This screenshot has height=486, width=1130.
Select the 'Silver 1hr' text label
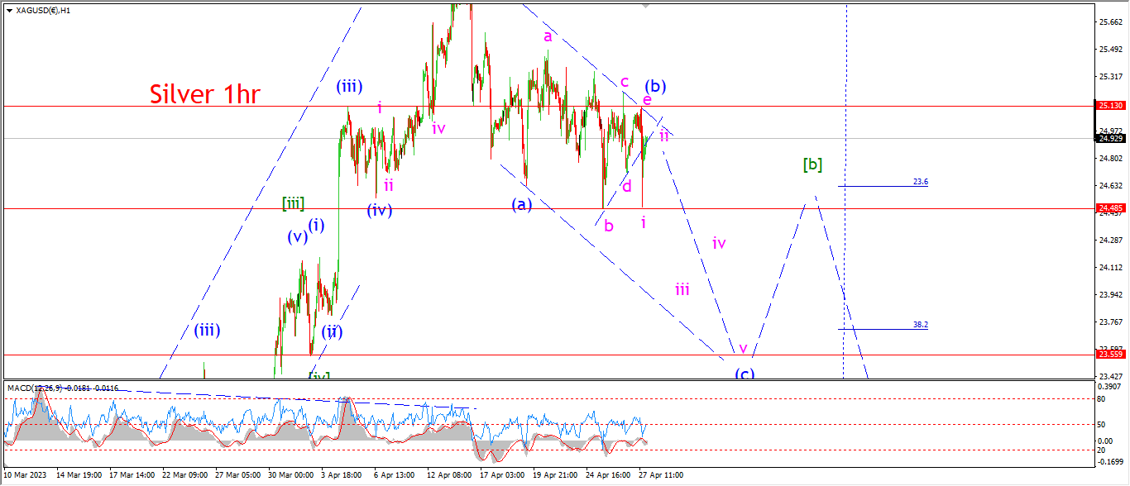point(205,95)
